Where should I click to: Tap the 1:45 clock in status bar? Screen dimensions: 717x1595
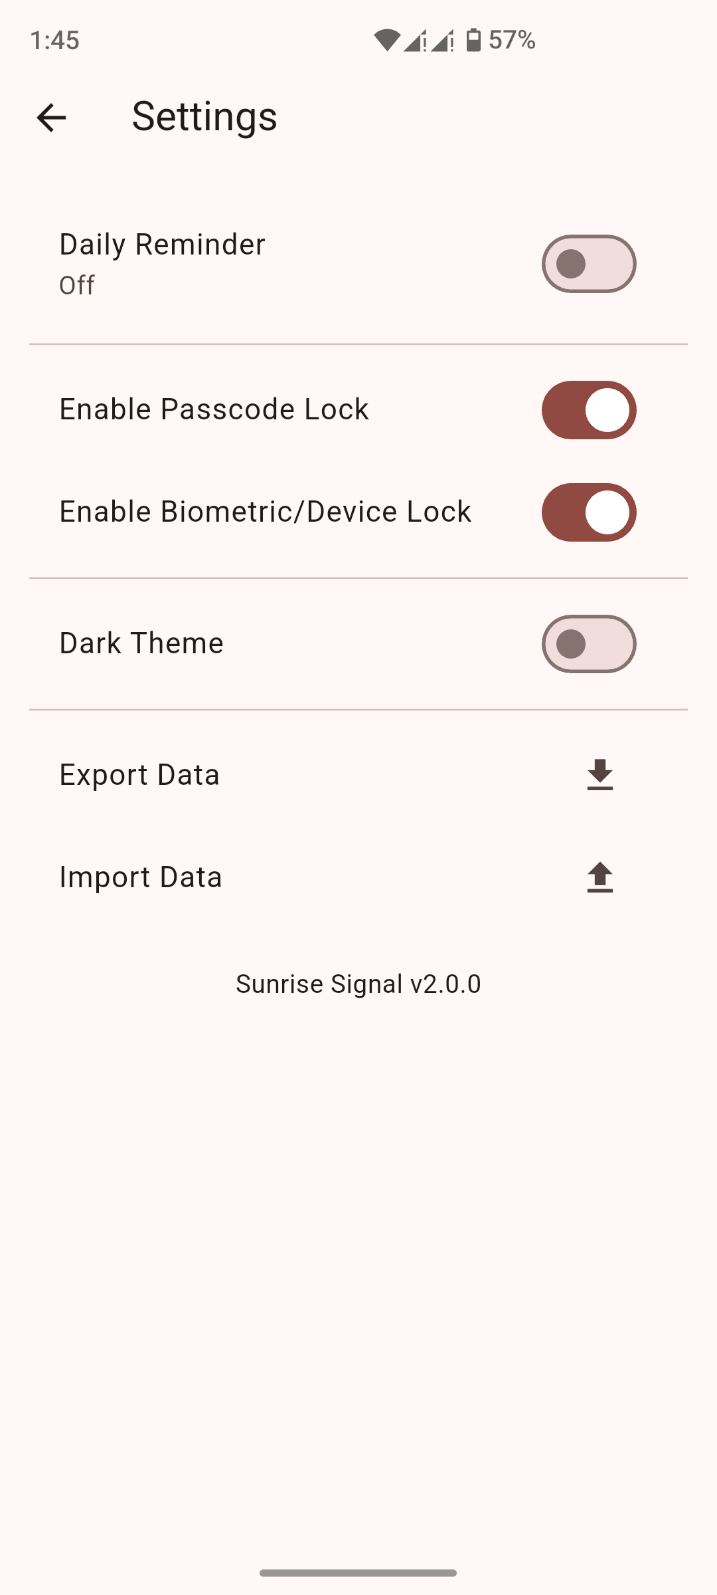coord(55,41)
